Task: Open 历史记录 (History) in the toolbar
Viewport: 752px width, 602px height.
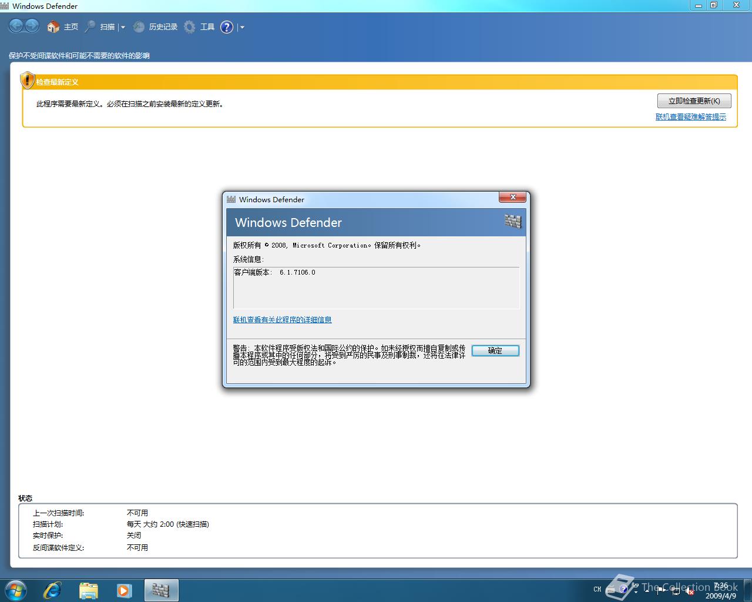Action: pos(155,26)
